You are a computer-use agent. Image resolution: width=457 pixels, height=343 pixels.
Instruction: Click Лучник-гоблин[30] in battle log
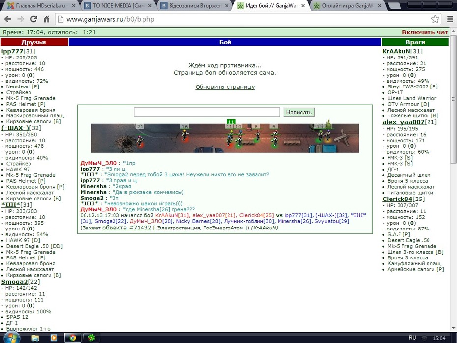tap(249, 221)
